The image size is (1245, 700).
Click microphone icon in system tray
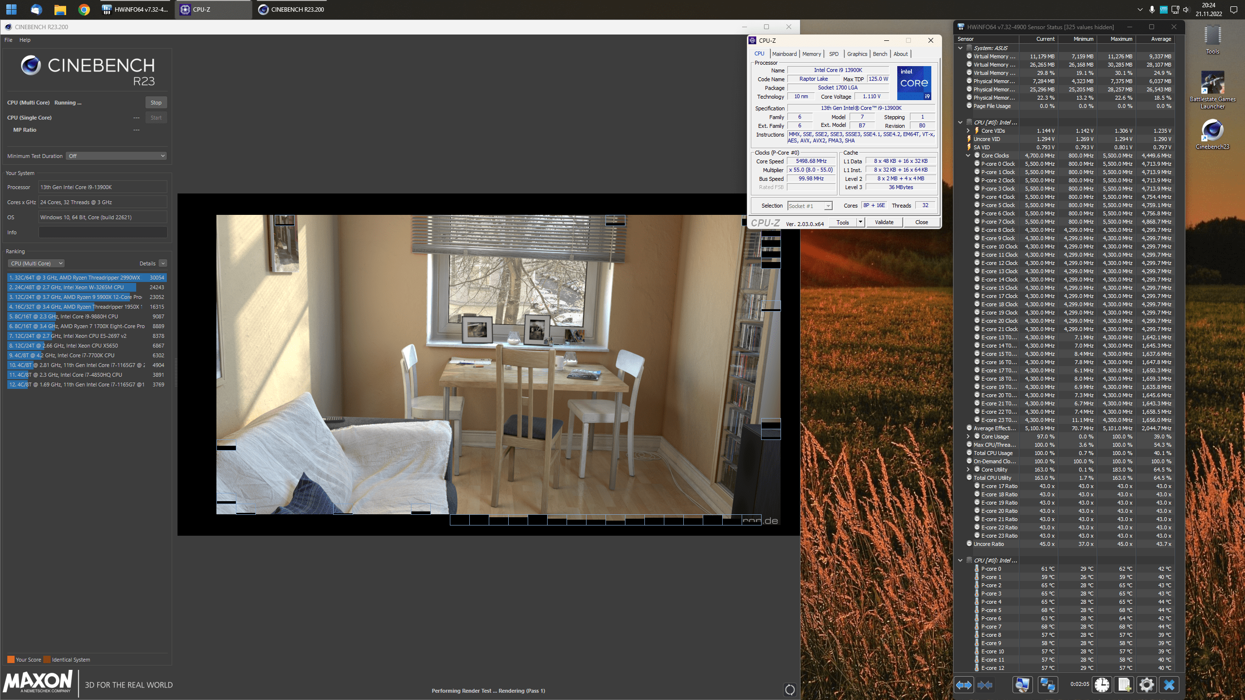pos(1152,9)
